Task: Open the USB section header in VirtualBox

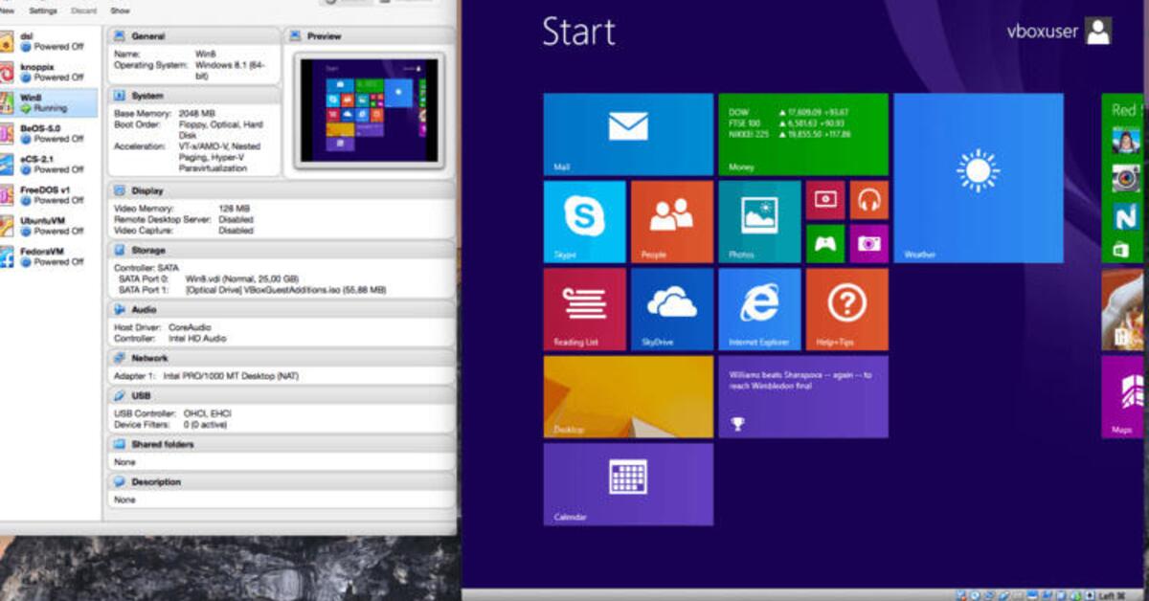Action: (x=281, y=395)
